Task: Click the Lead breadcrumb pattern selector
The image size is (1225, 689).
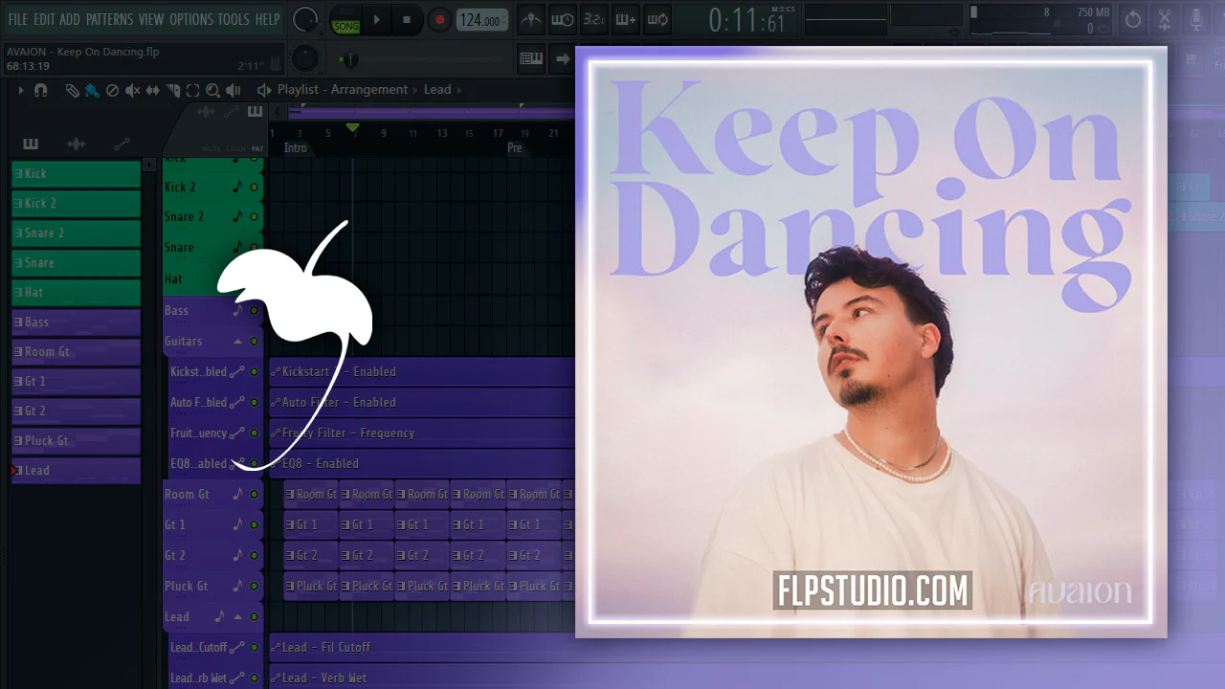Action: [x=437, y=89]
